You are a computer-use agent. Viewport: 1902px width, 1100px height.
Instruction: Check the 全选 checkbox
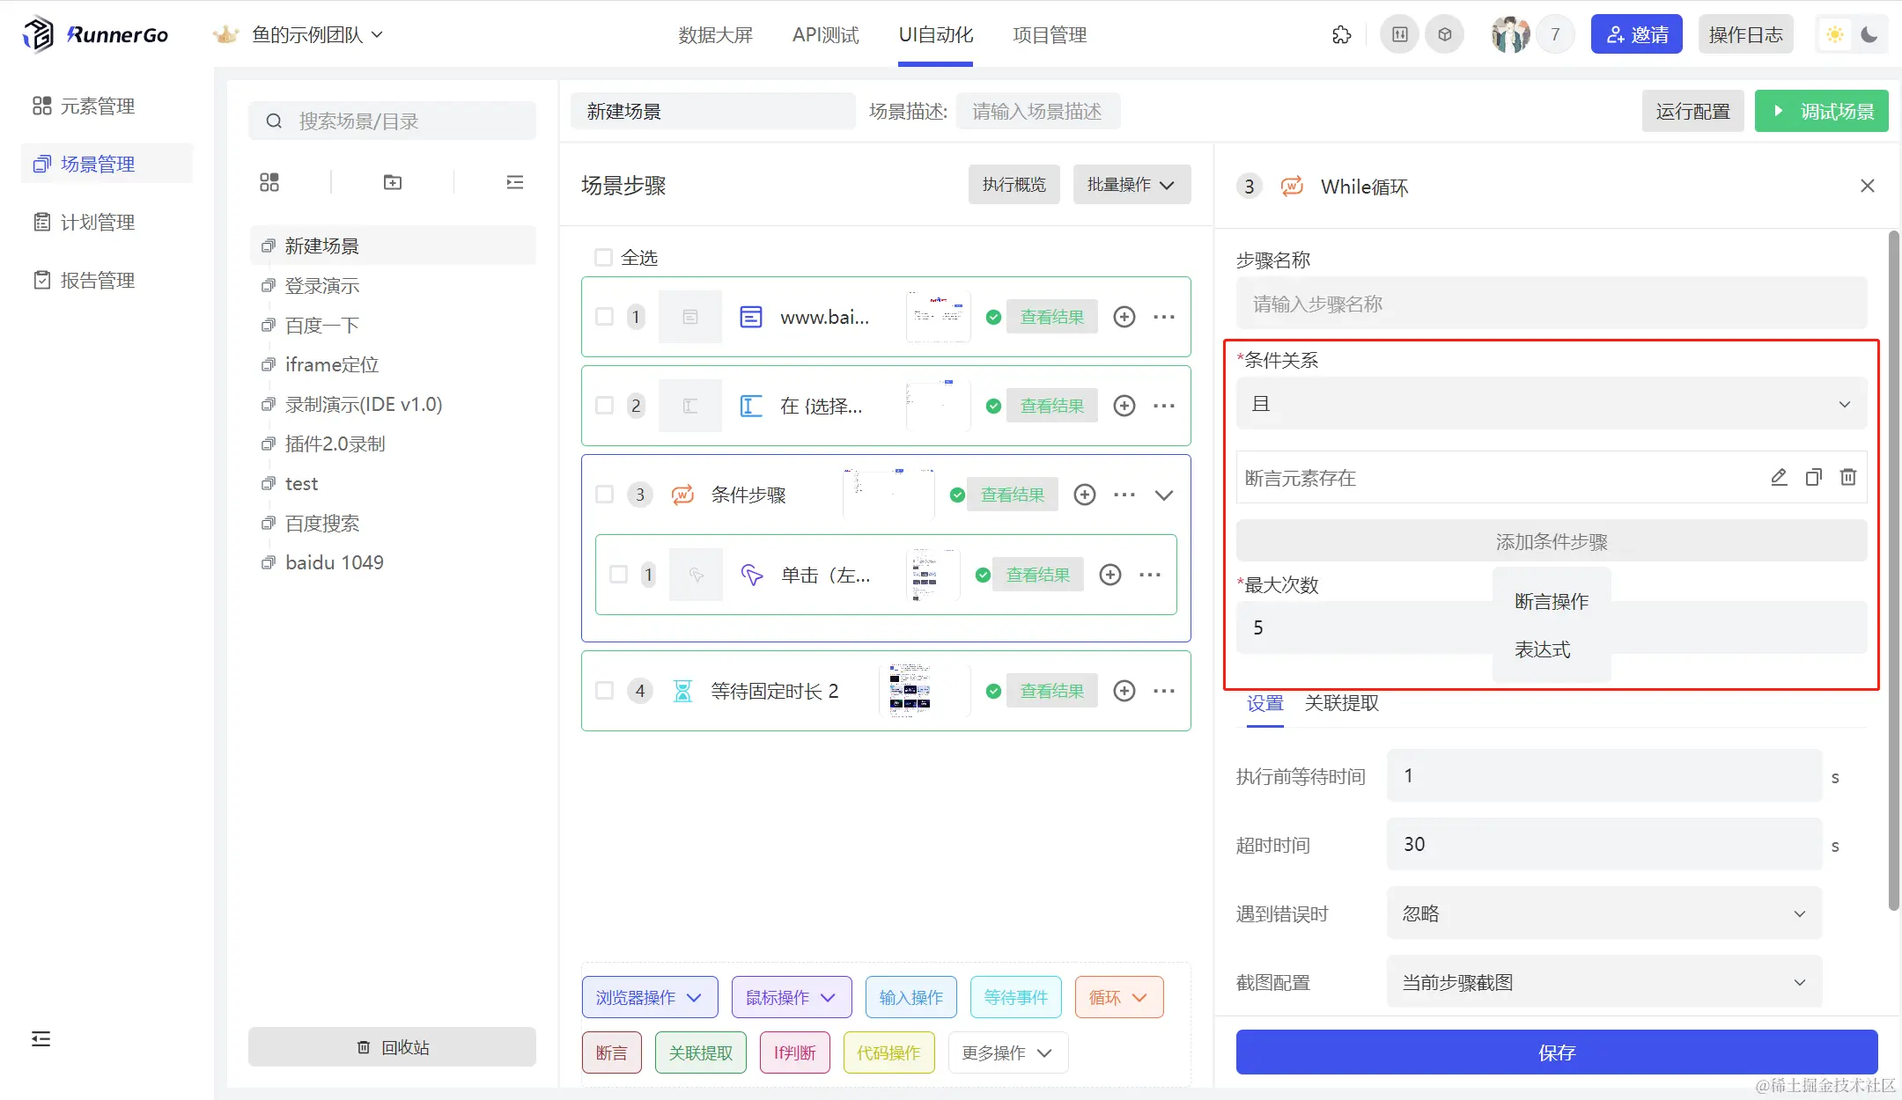(603, 258)
